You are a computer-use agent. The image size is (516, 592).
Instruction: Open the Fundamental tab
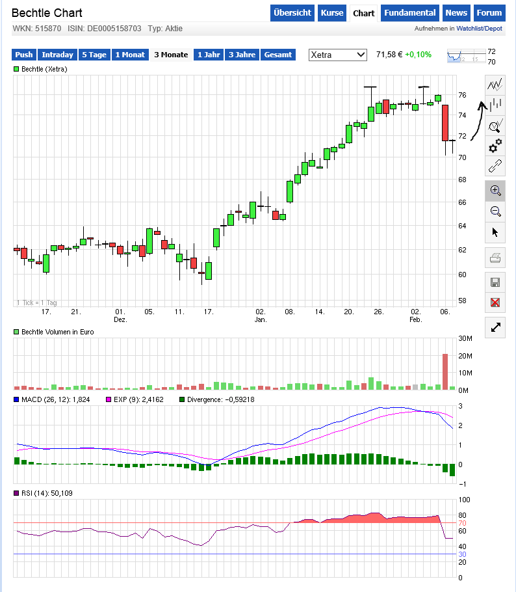pyautogui.click(x=409, y=13)
